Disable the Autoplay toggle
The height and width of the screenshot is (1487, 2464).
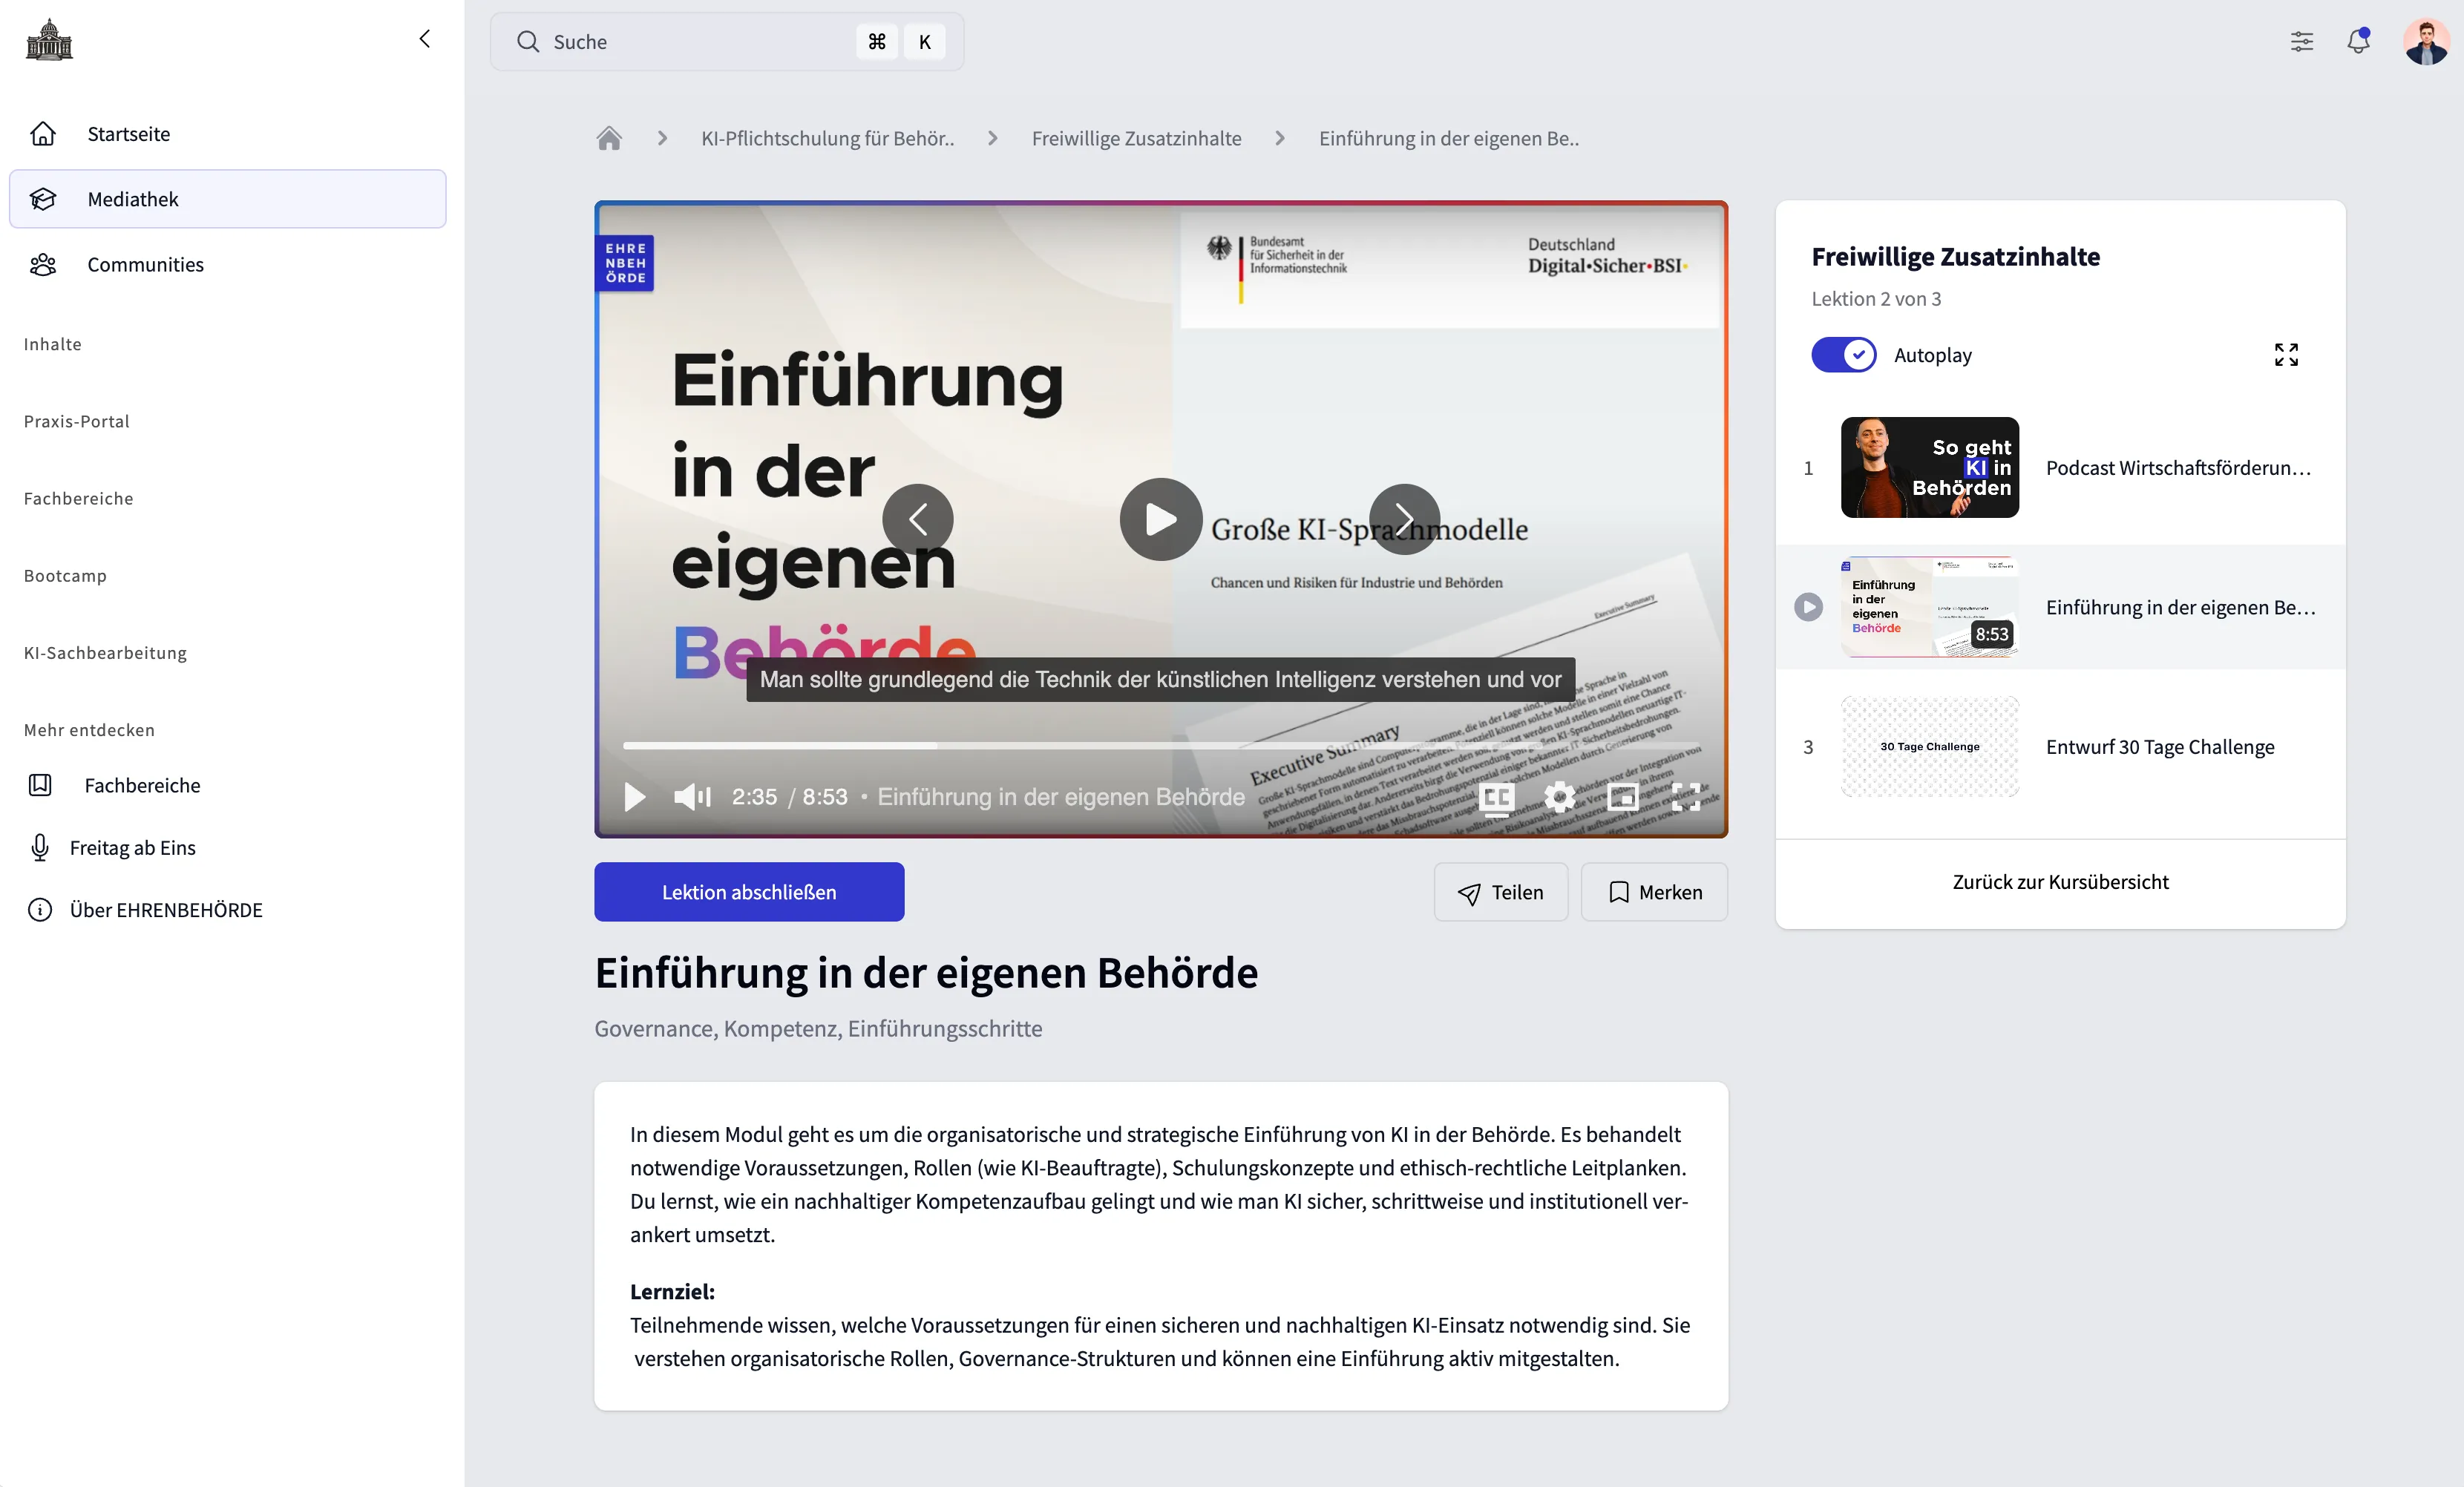[1844, 355]
